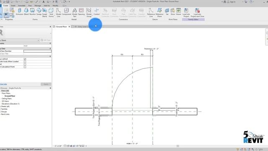Select Ceiling Plans in Project Browser
The height and width of the screenshot is (151, 268).
(7, 99)
